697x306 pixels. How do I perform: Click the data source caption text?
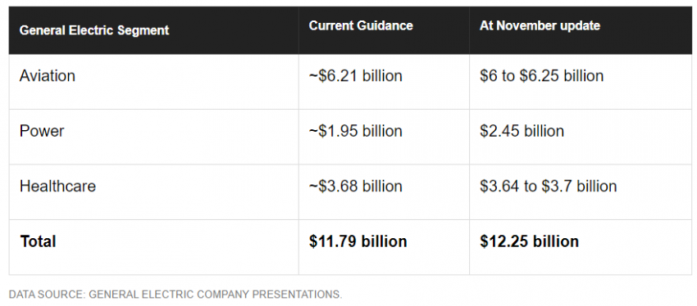[x=175, y=295]
